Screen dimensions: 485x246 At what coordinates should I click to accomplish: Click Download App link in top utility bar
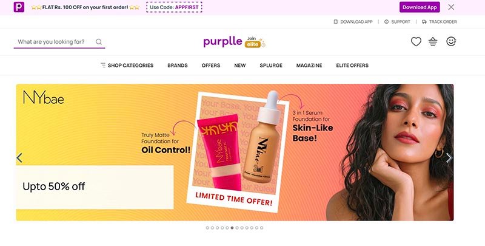353,22
